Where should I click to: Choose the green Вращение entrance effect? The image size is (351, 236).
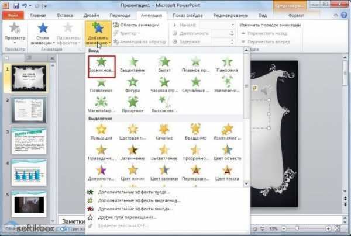[x=133, y=105]
